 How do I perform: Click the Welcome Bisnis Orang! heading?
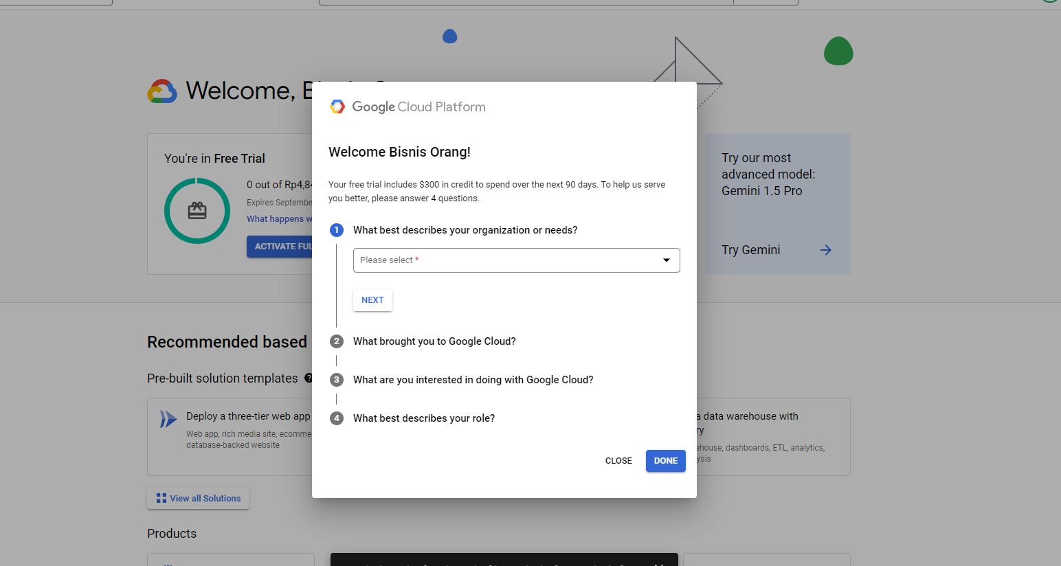tap(399, 152)
